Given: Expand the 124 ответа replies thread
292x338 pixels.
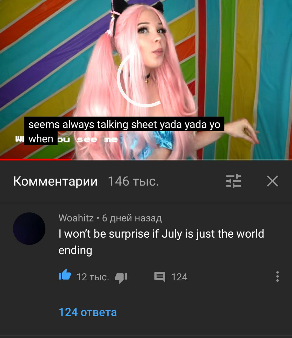Looking at the screenshot, I should pyautogui.click(x=88, y=312).
